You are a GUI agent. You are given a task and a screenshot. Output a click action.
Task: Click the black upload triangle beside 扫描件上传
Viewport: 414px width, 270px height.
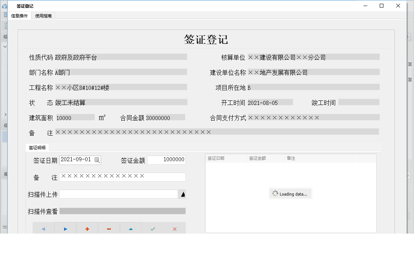[x=182, y=194]
